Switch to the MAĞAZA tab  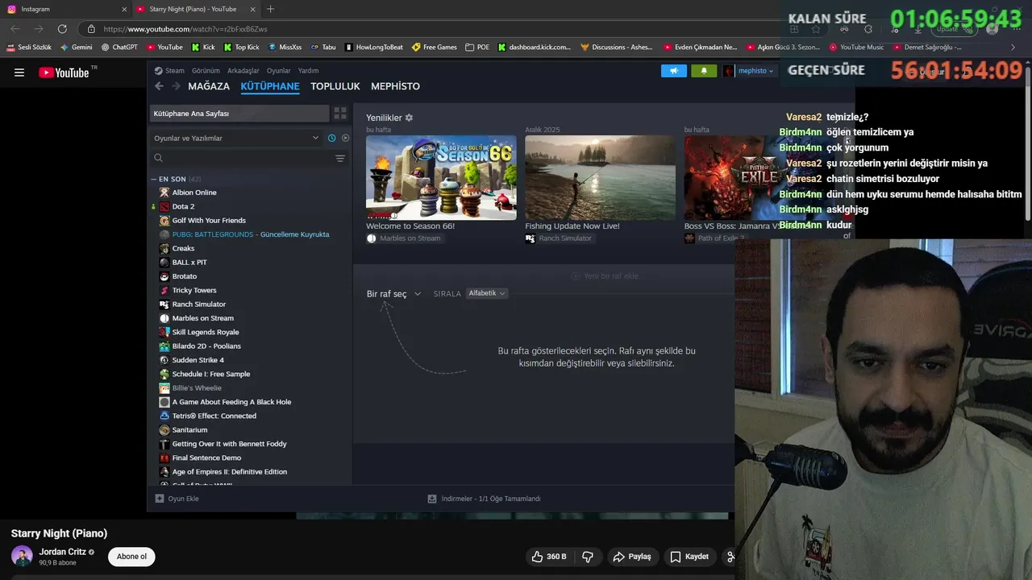(x=209, y=86)
